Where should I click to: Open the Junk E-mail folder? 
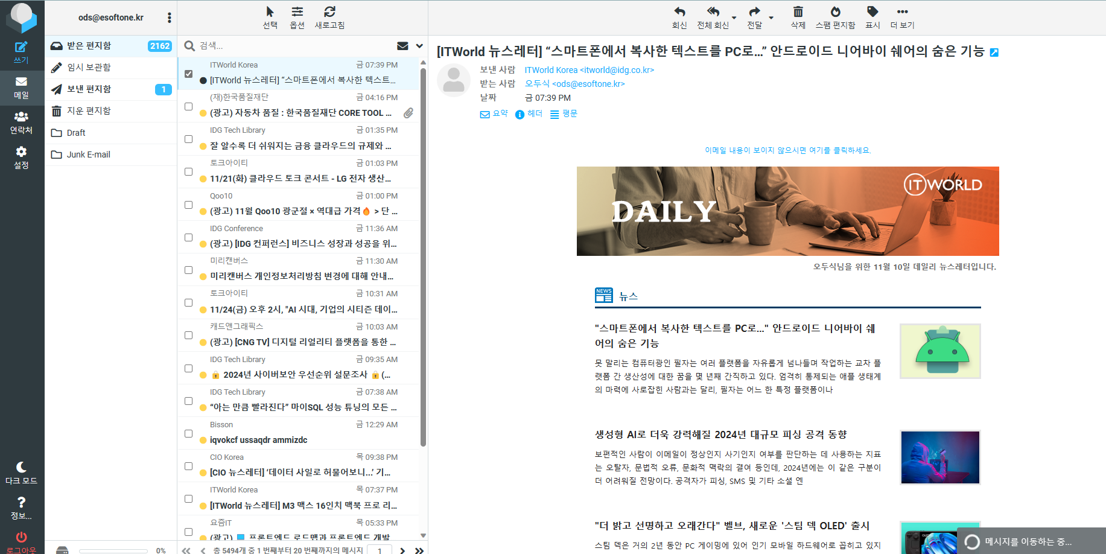111,154
